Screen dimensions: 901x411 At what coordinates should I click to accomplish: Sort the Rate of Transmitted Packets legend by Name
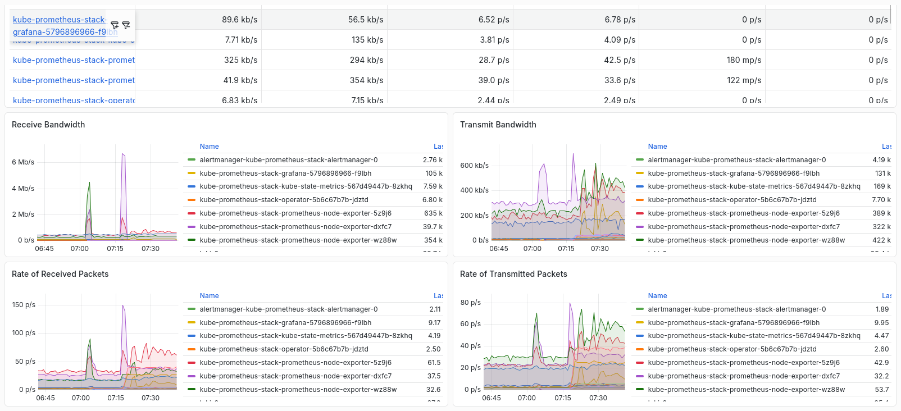[x=657, y=296]
